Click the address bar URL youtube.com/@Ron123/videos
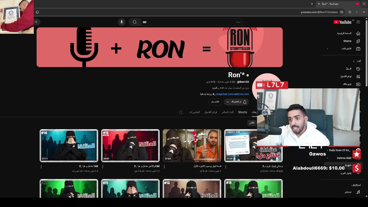Screen dimensions: 368x207 pos(319,12)
